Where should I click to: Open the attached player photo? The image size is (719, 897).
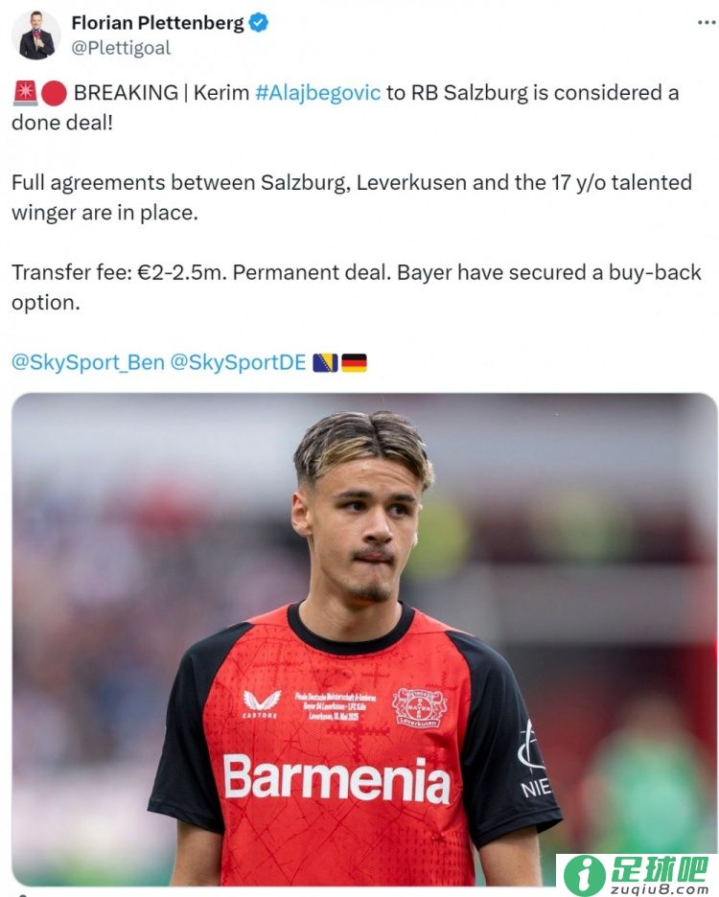(x=364, y=639)
